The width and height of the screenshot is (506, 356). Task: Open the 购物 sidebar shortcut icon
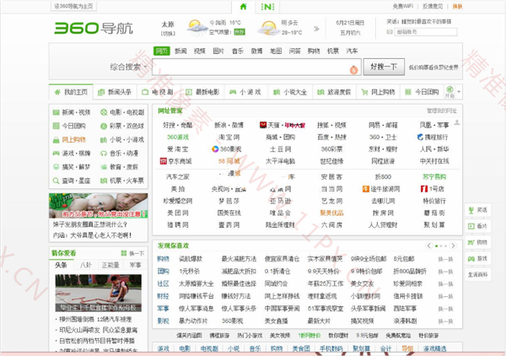(476, 242)
